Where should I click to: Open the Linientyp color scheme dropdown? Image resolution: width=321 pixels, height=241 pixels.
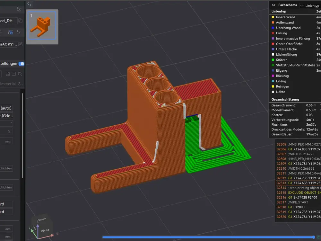click(310, 6)
